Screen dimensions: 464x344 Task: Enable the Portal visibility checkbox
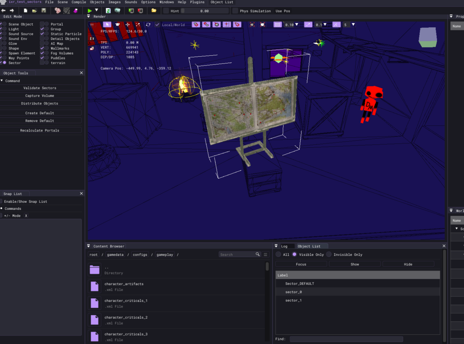tap(43, 24)
